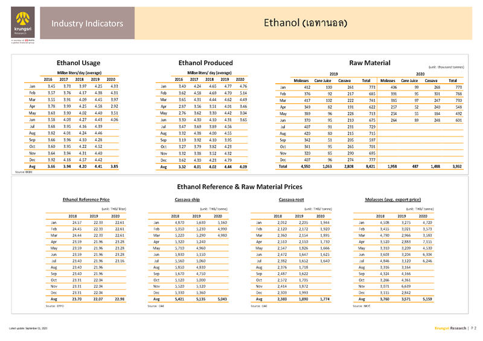
Task: Select the 2020 group header in Raw Material
Action: (x=420, y=72)
